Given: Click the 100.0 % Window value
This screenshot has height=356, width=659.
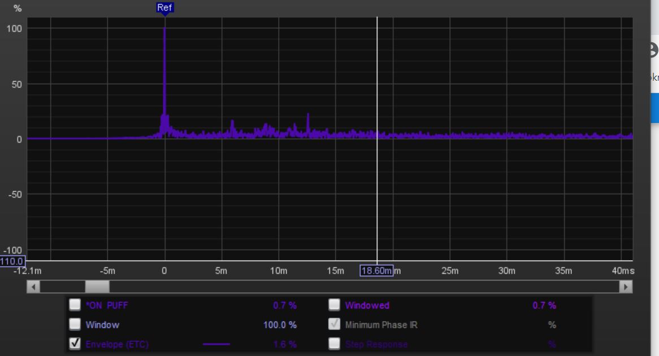Looking at the screenshot, I should click(280, 325).
